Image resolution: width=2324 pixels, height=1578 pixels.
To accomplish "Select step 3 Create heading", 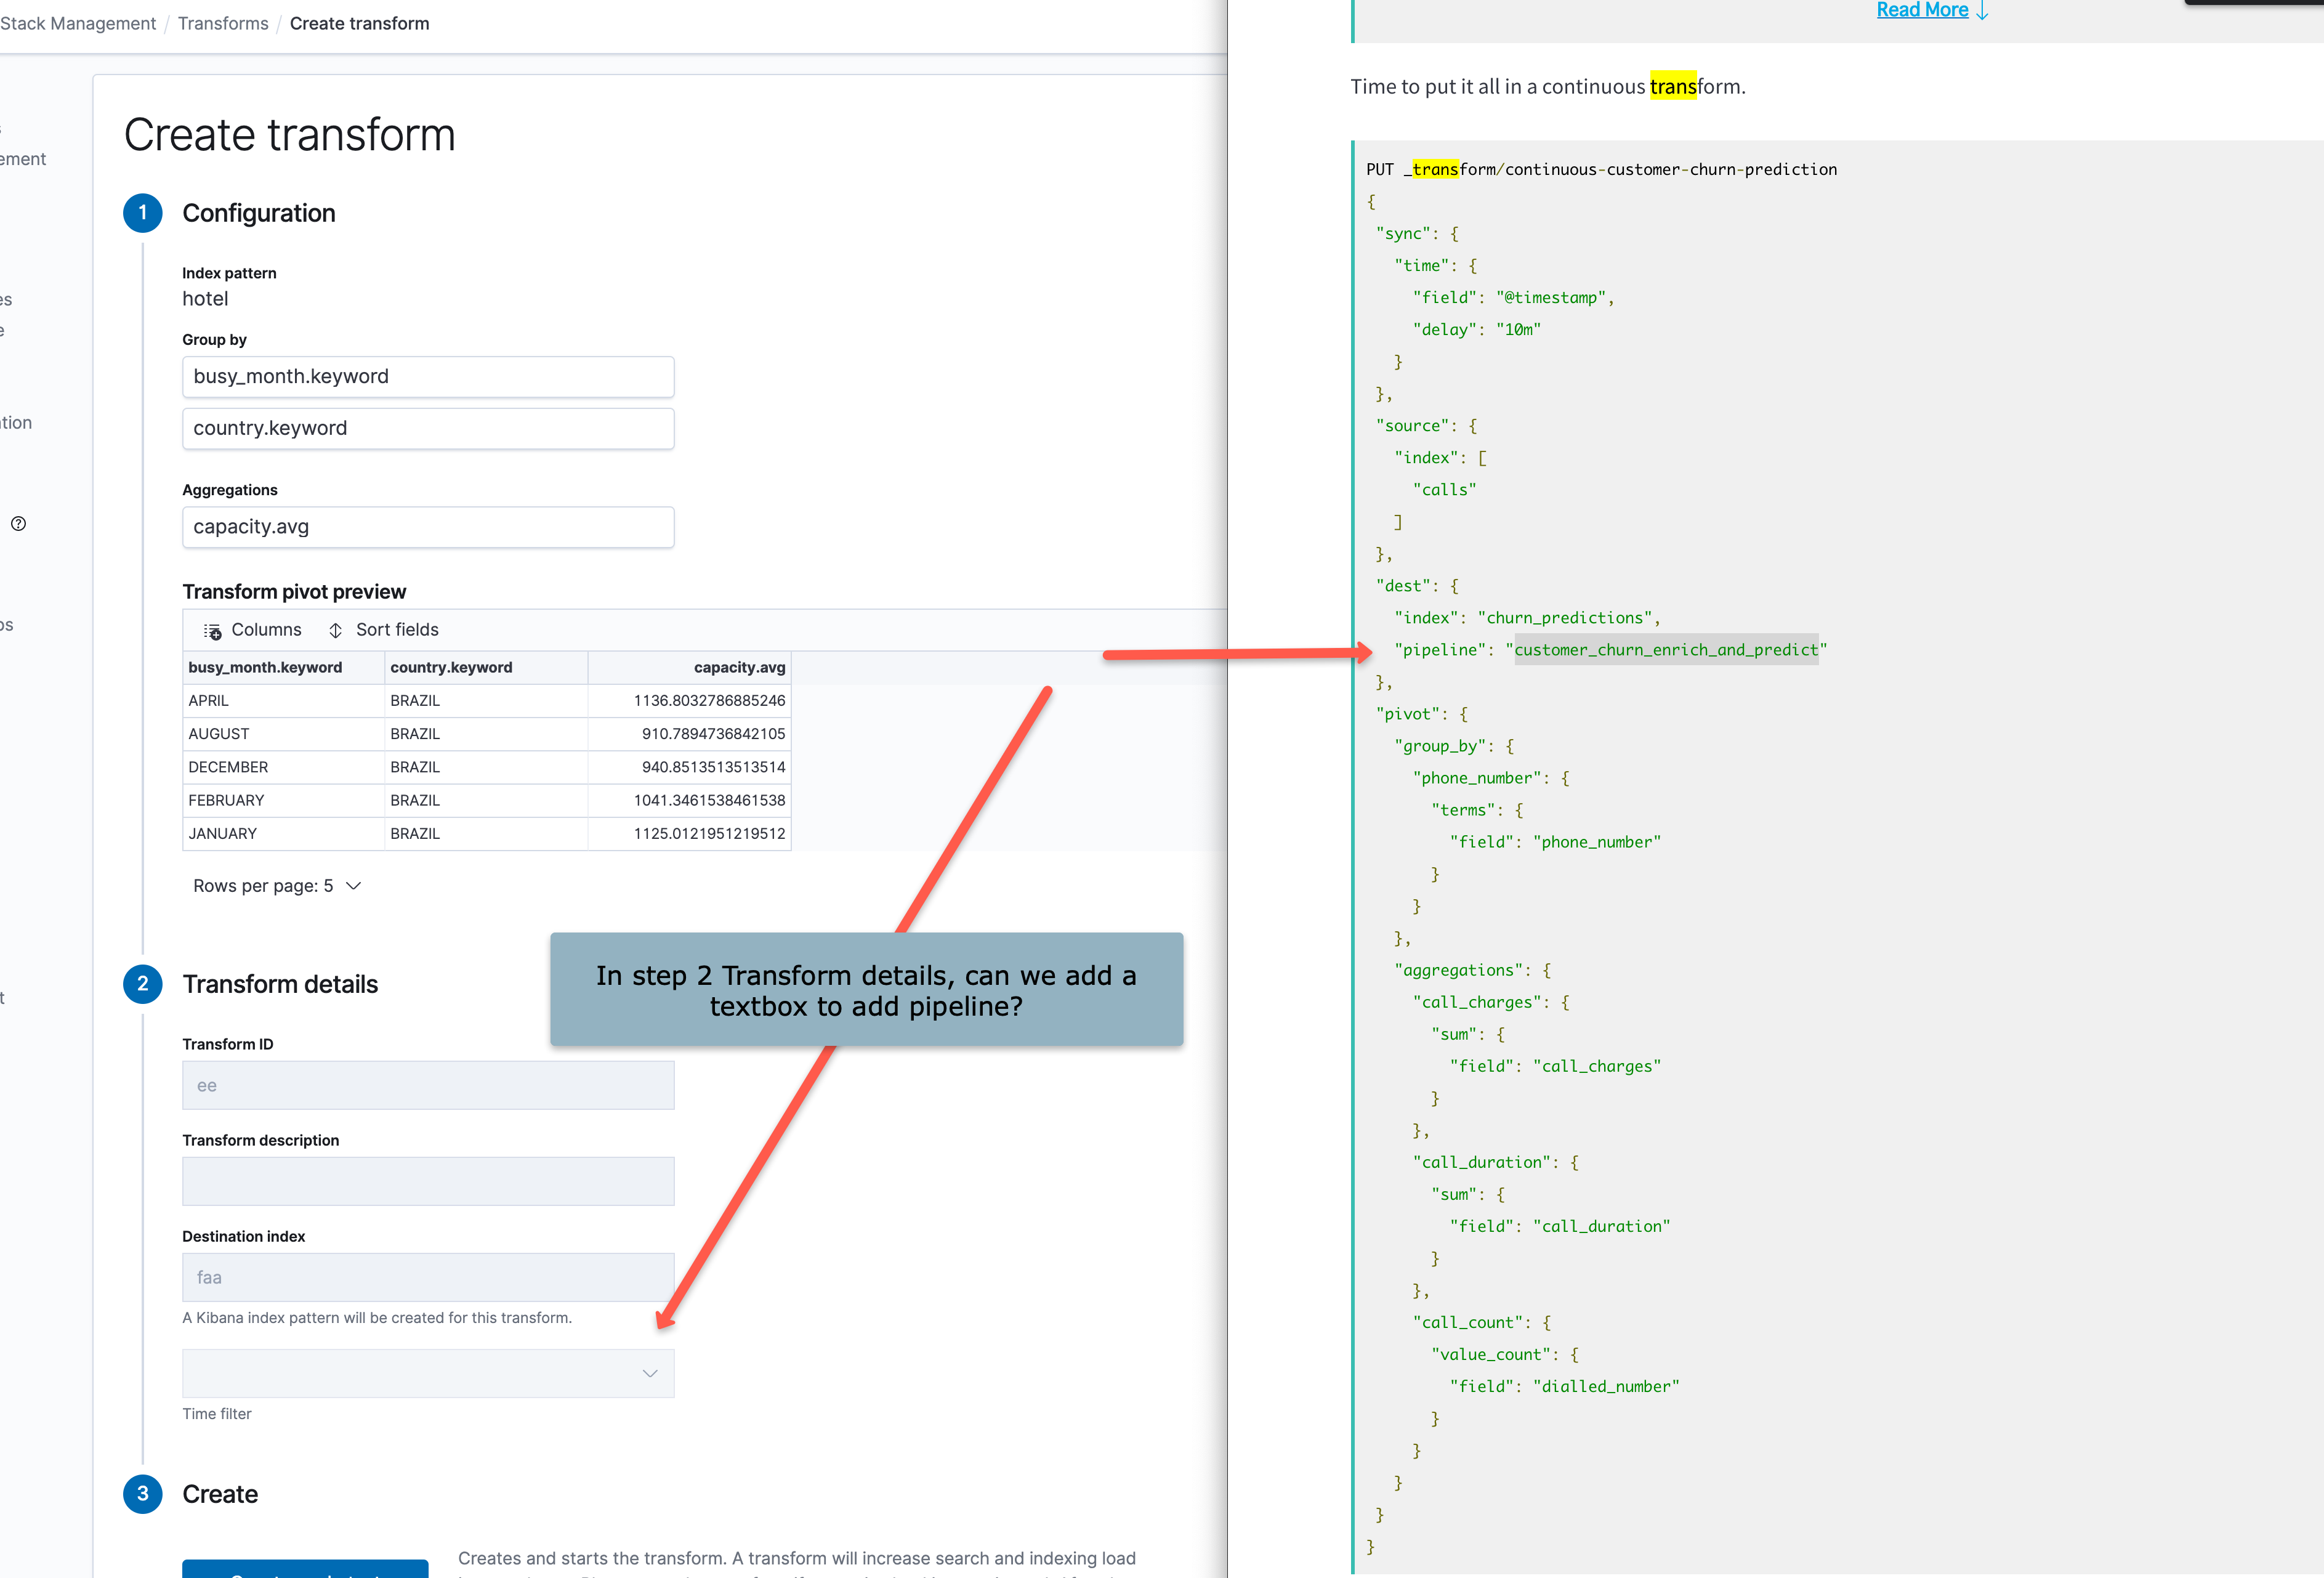I will click(x=220, y=1494).
